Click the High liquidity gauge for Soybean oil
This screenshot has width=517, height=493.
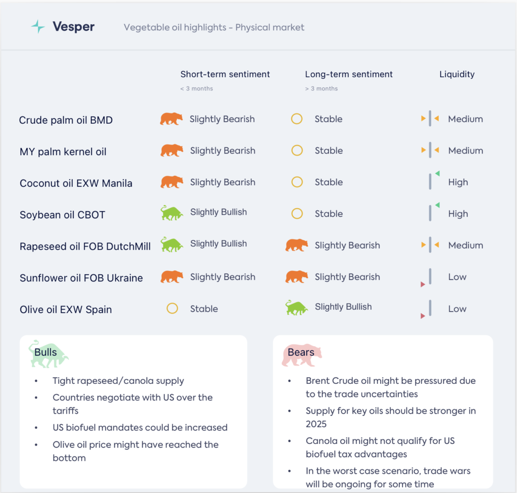click(x=431, y=213)
